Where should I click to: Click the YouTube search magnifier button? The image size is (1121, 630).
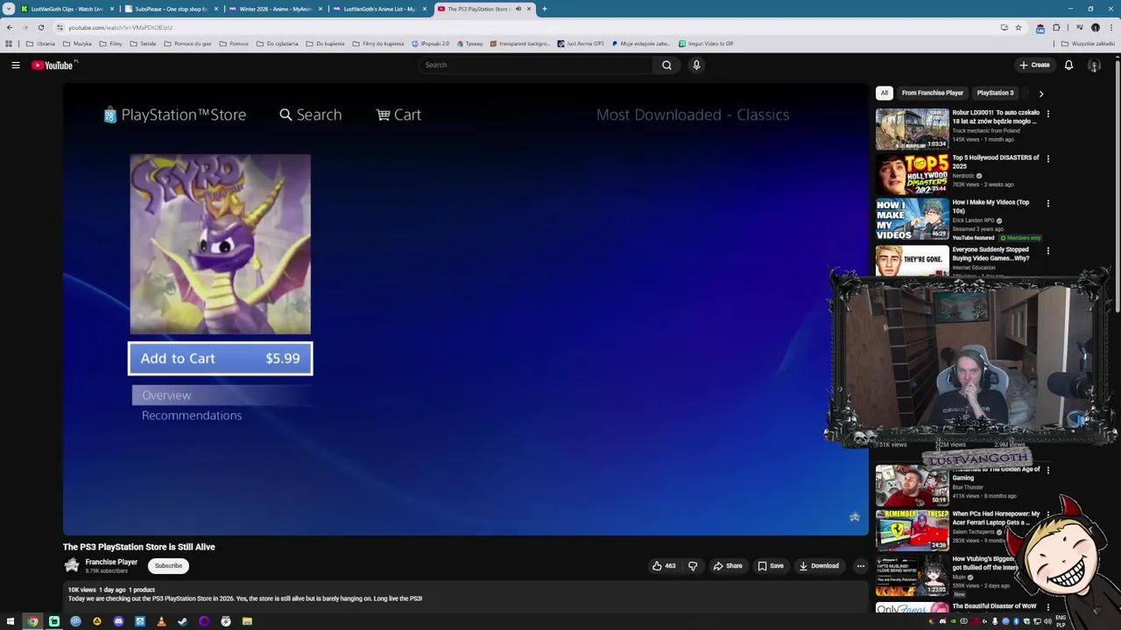[666, 65]
